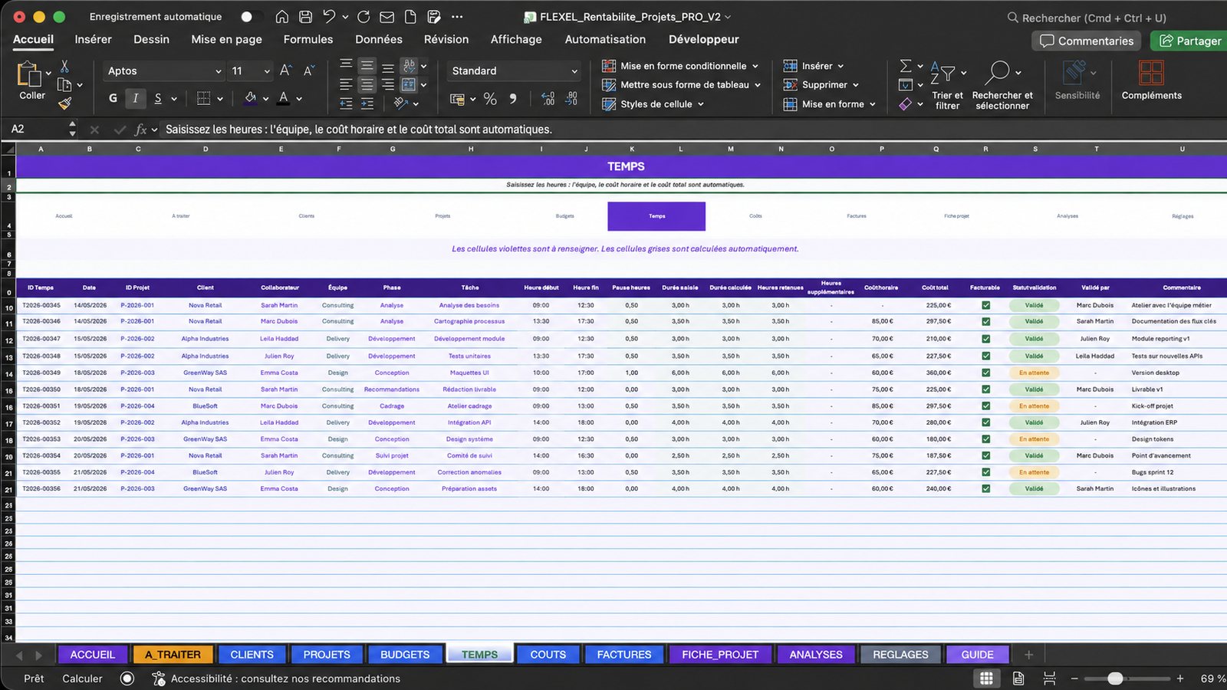Uncheck Facturable for T2026-00347
The width and height of the screenshot is (1227, 690).
(x=985, y=339)
